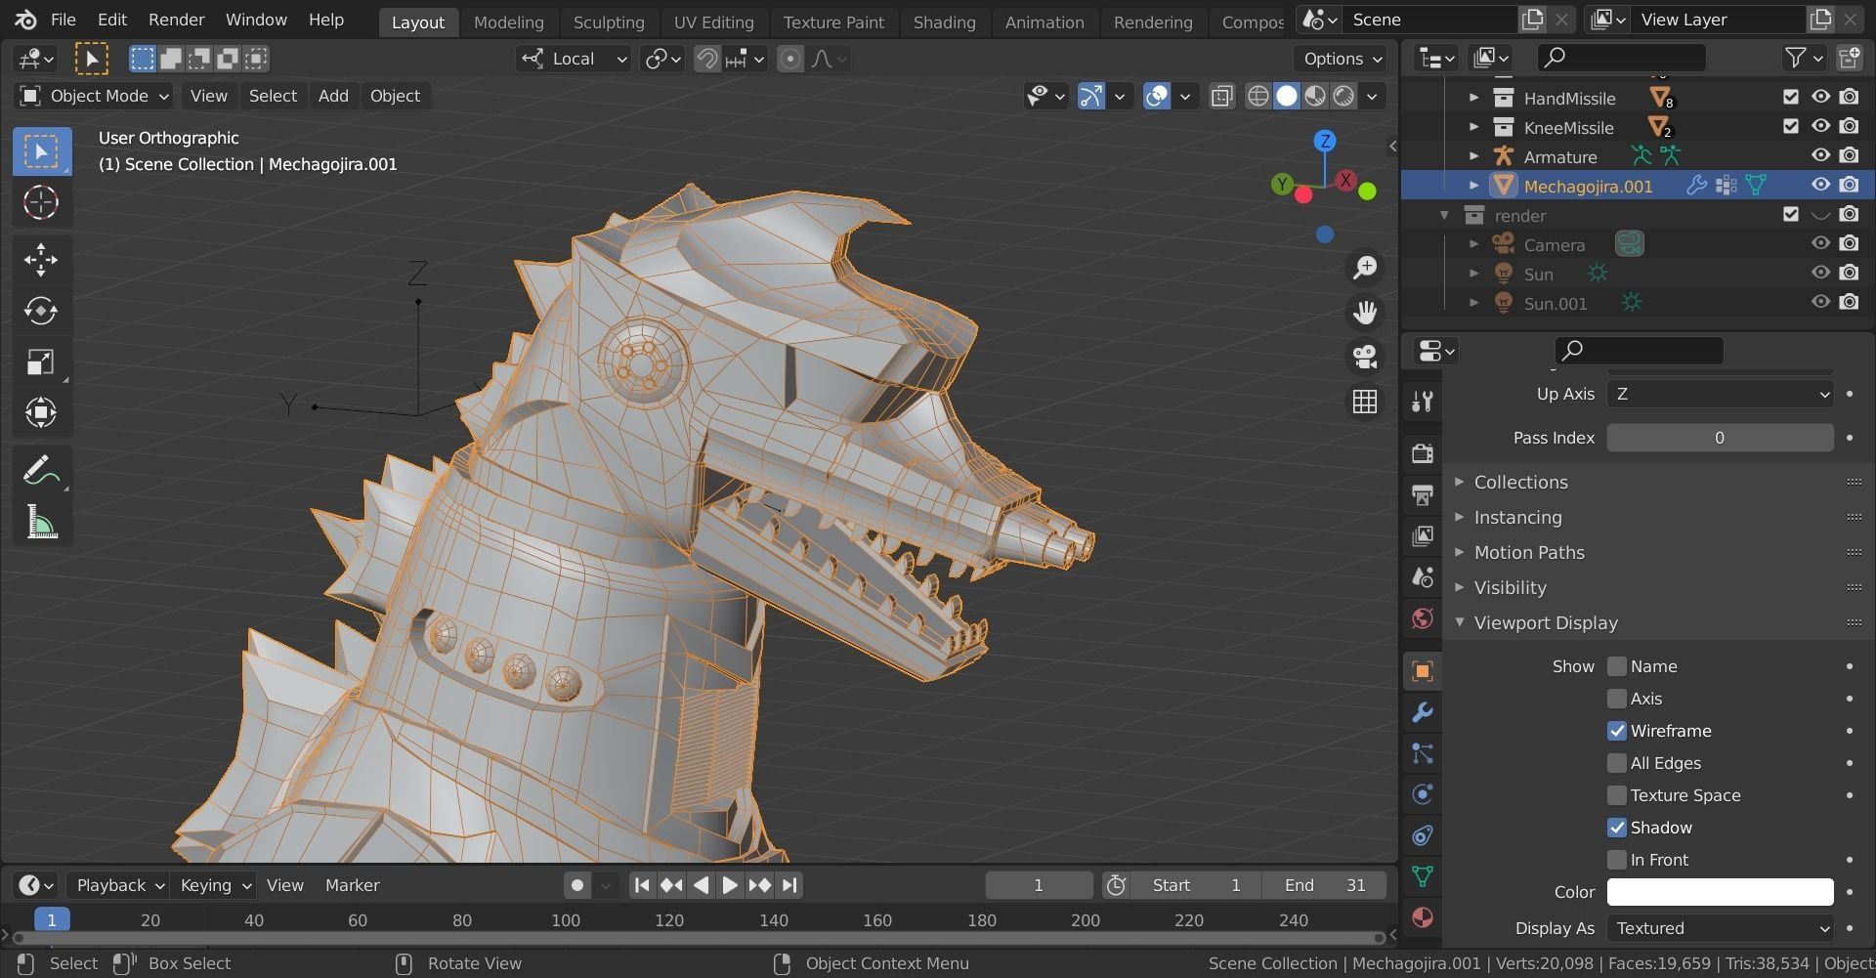Open the Output properties tab
1876x978 pixels.
pos(1423,494)
